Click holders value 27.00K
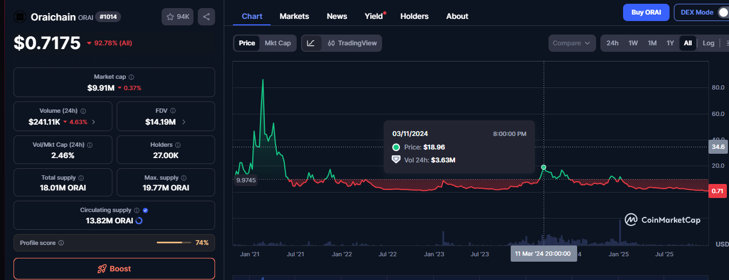 (166, 155)
